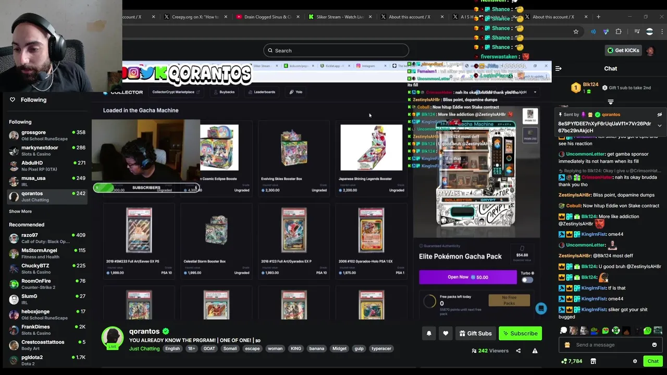Viewport: 667px width, 375px height.
Task: Select qorantos in the Following list
Action: (47, 196)
